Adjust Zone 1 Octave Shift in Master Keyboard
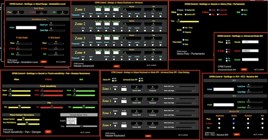Viewport: 268px width, 140px height. (137, 89)
